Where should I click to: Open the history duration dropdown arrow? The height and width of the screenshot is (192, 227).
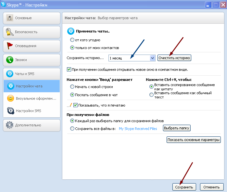pyautogui.click(x=152, y=58)
